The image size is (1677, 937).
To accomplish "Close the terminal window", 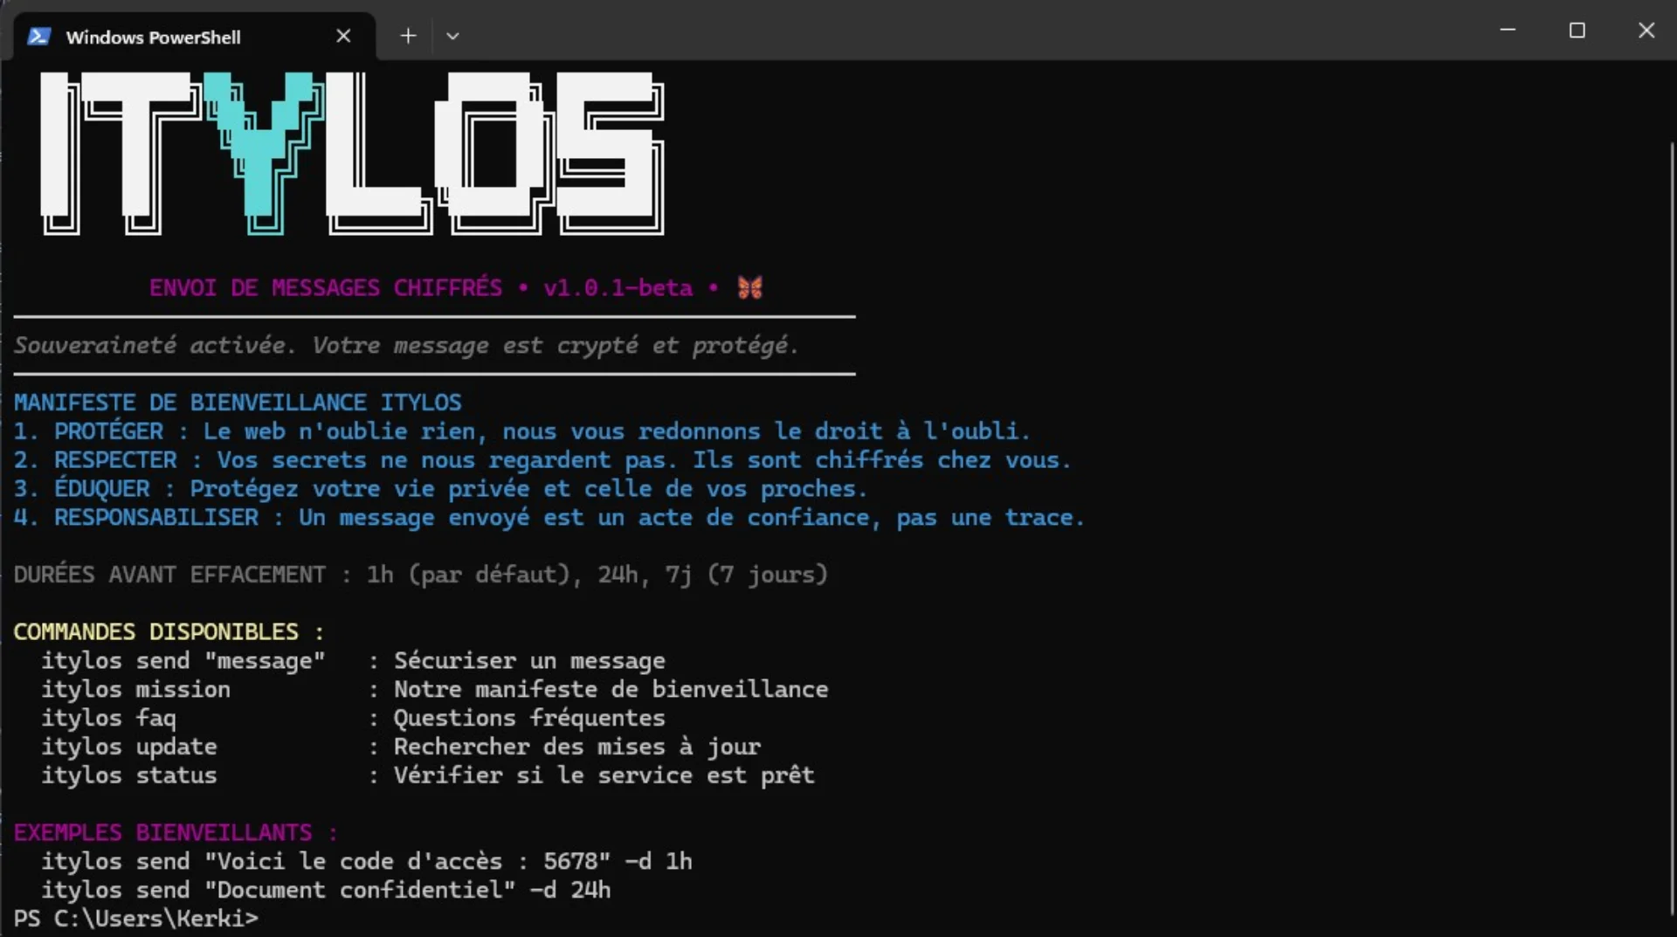I will coord(1646,31).
